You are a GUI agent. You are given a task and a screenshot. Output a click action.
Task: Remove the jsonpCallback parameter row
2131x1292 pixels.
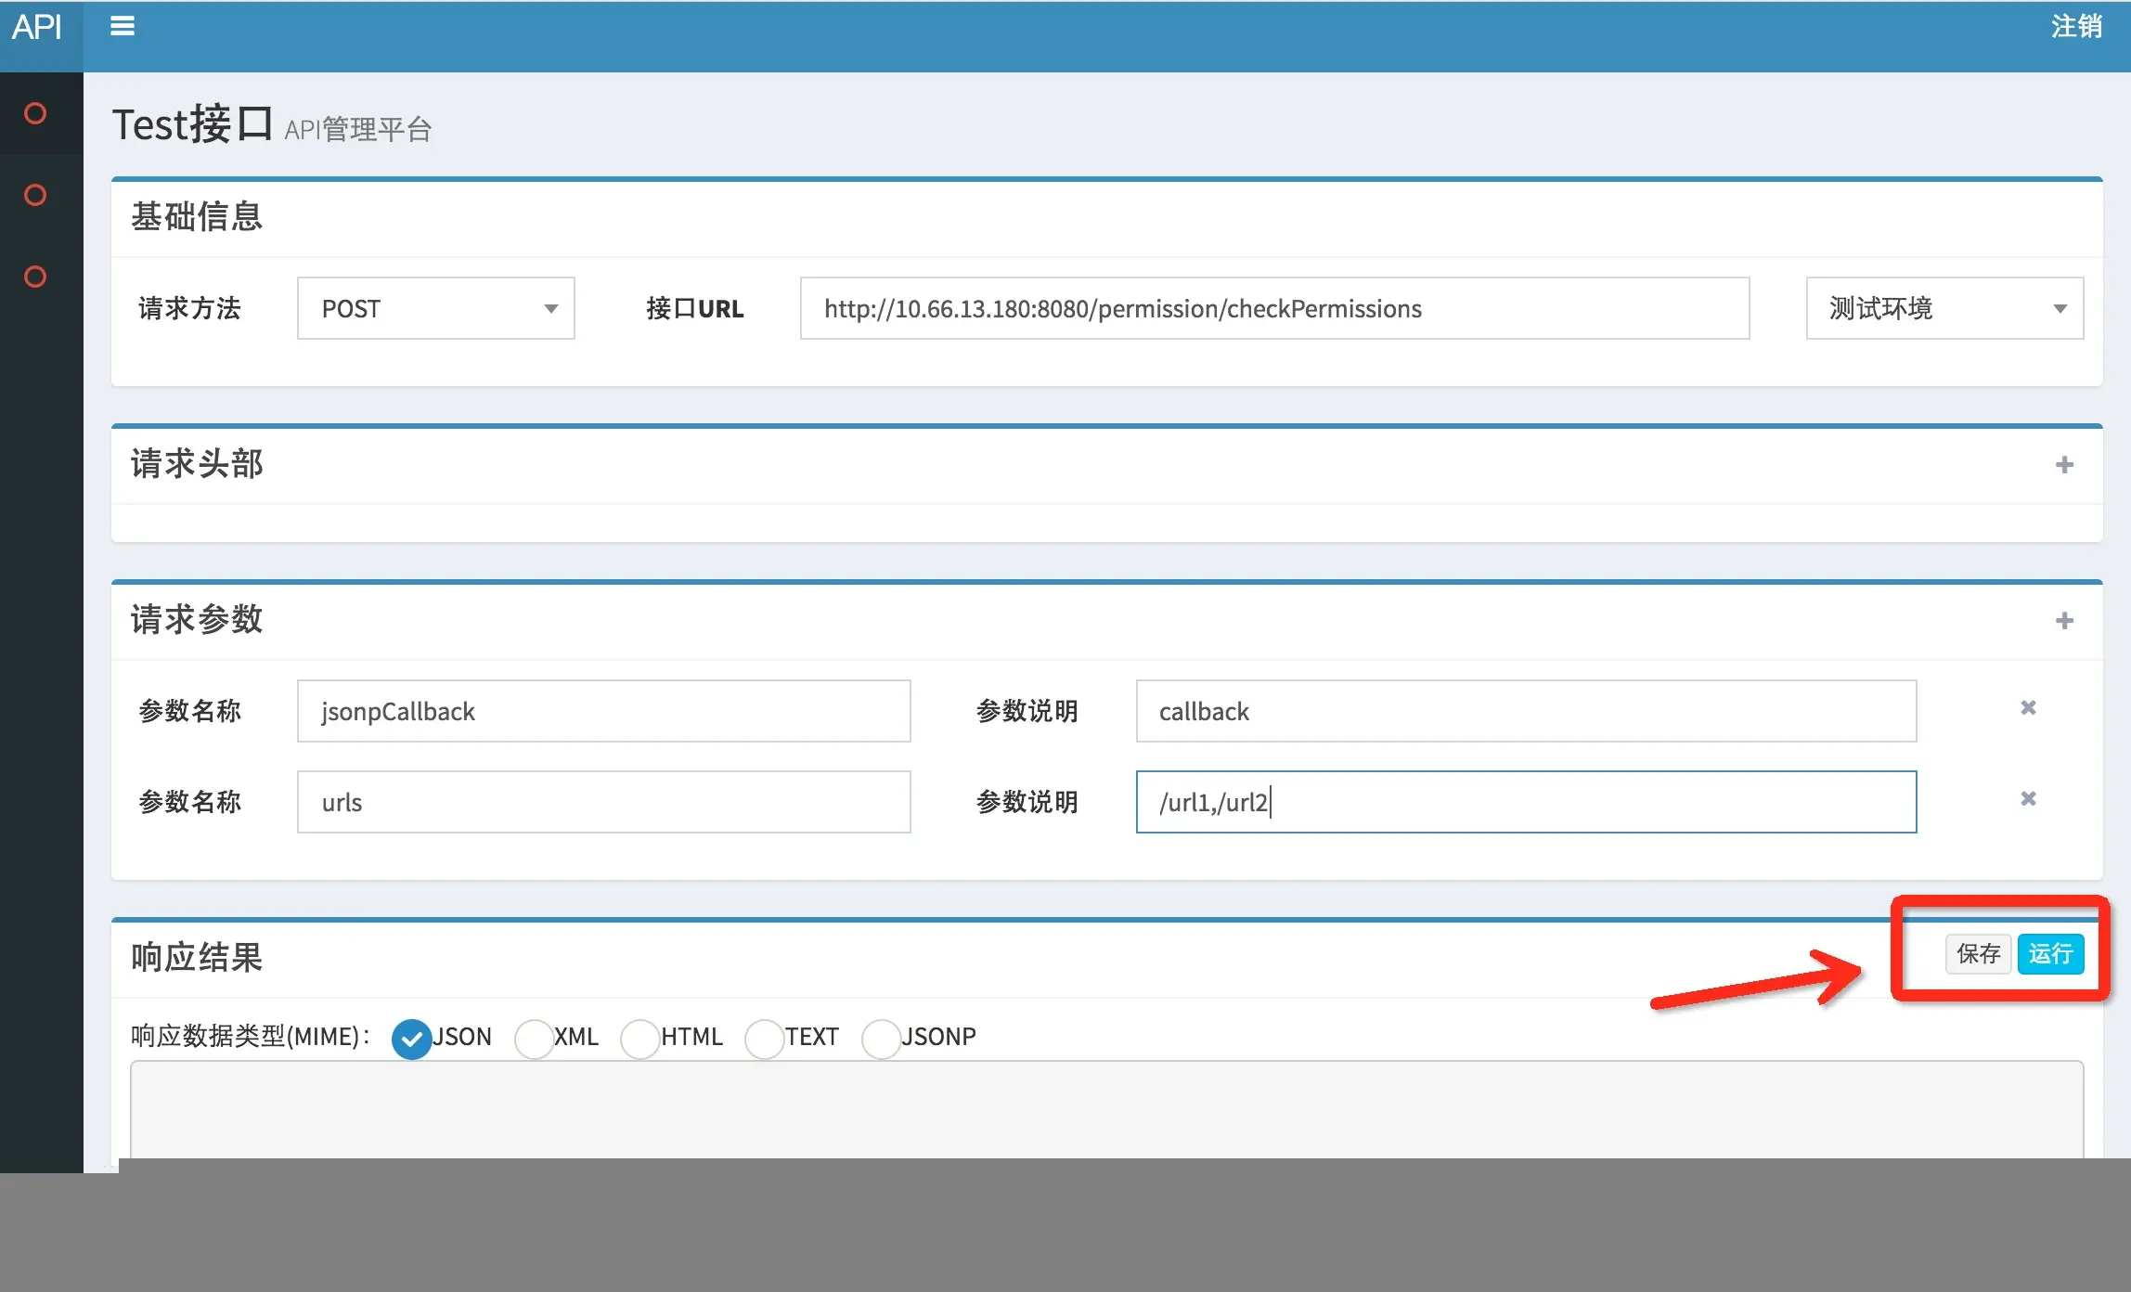pyautogui.click(x=2028, y=708)
